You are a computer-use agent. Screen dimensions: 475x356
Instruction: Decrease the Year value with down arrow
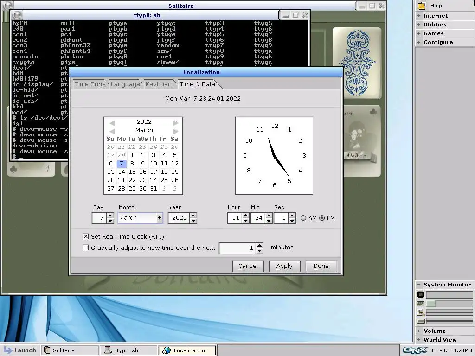point(193,220)
